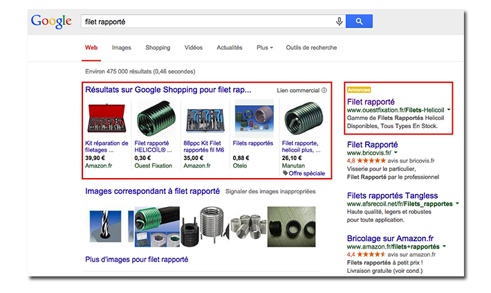The height and width of the screenshot is (293, 491).
Task: Click the blue magnifier search button
Action: pos(359,21)
